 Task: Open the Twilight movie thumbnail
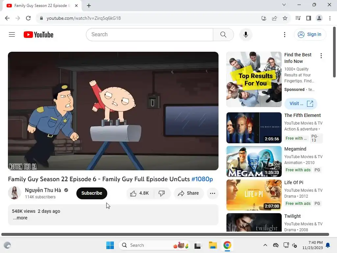(x=254, y=222)
